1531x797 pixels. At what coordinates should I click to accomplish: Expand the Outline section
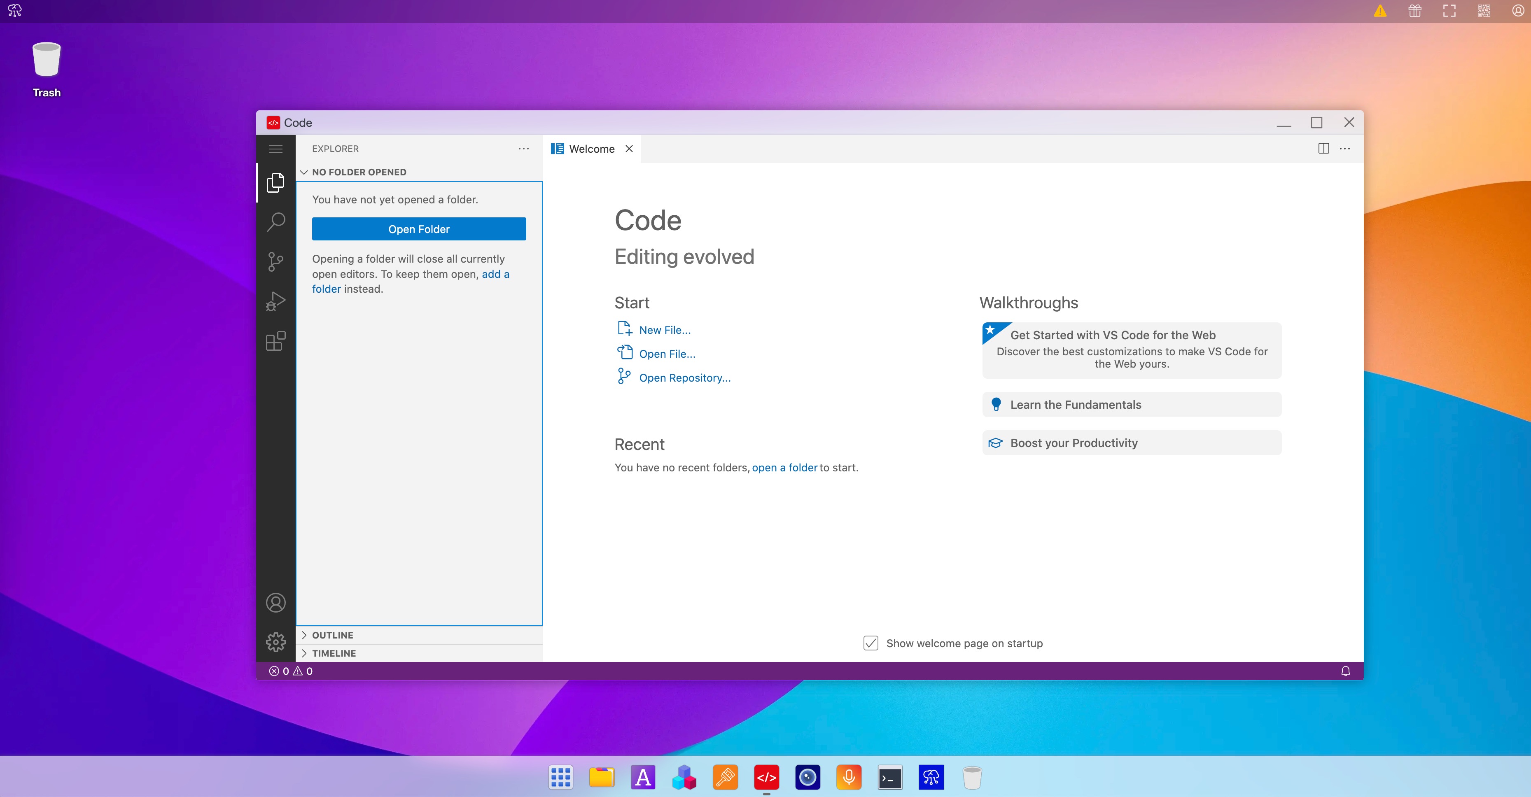point(332,635)
